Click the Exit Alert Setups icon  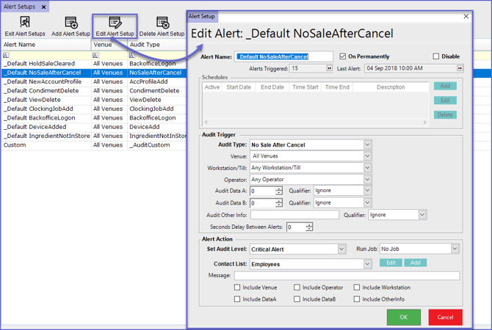pyautogui.click(x=24, y=23)
